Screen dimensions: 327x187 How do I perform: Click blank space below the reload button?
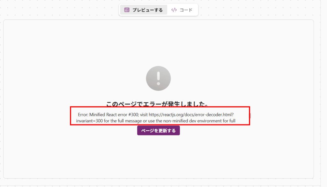[x=158, y=156]
